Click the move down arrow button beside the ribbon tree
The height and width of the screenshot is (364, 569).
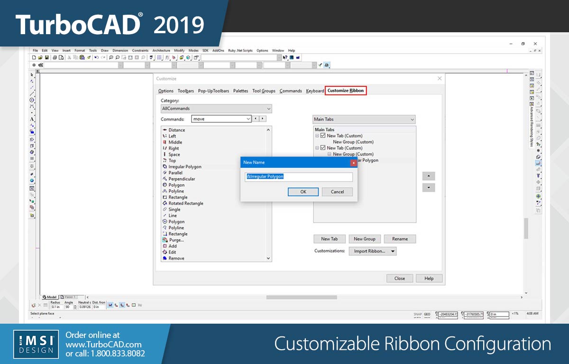[x=429, y=187]
